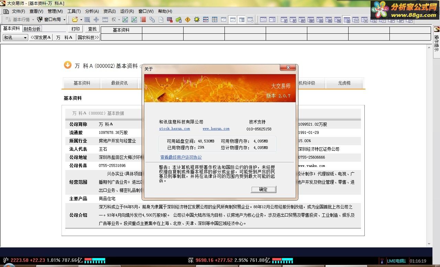440x267 pixels.
Task: Click the yearly Y period icon
Action: 382,20
